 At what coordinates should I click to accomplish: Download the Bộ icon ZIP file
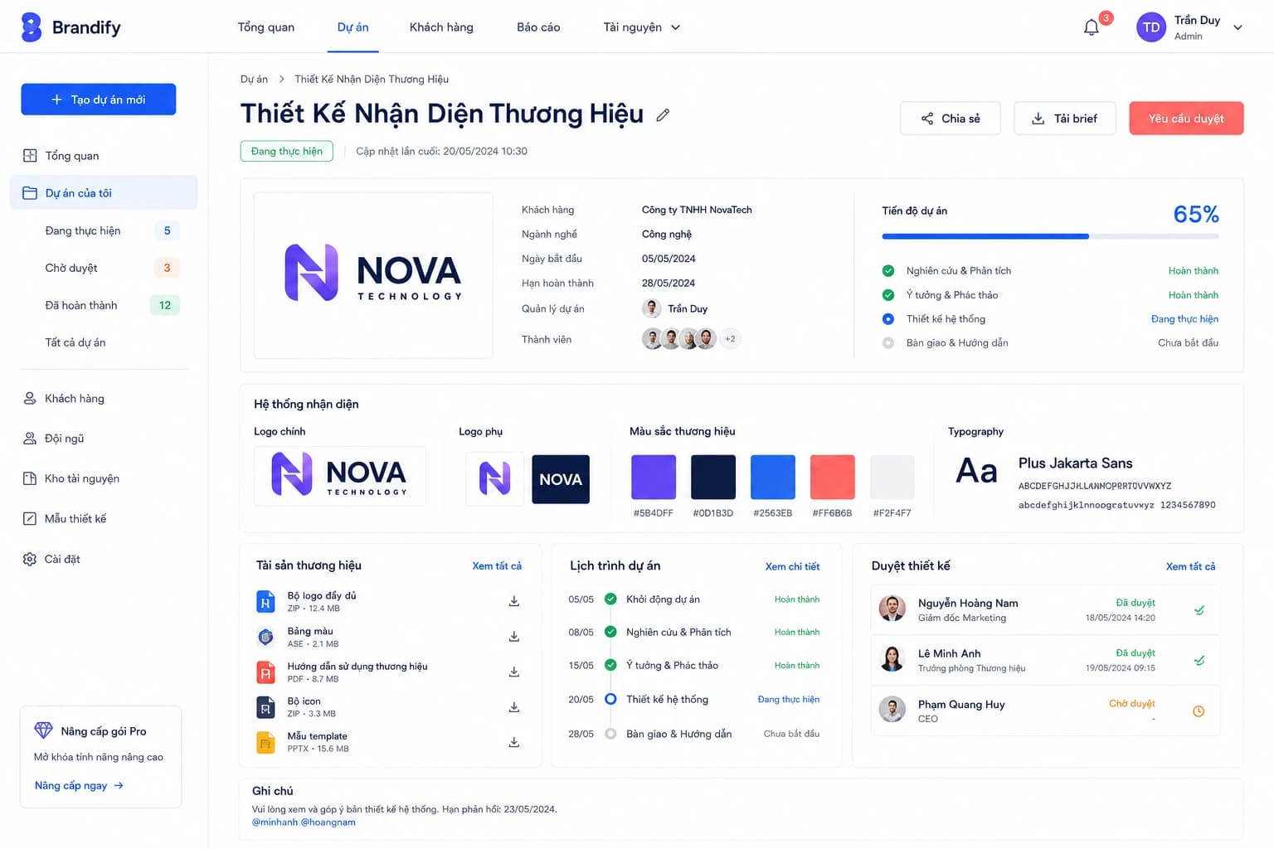pos(514,707)
